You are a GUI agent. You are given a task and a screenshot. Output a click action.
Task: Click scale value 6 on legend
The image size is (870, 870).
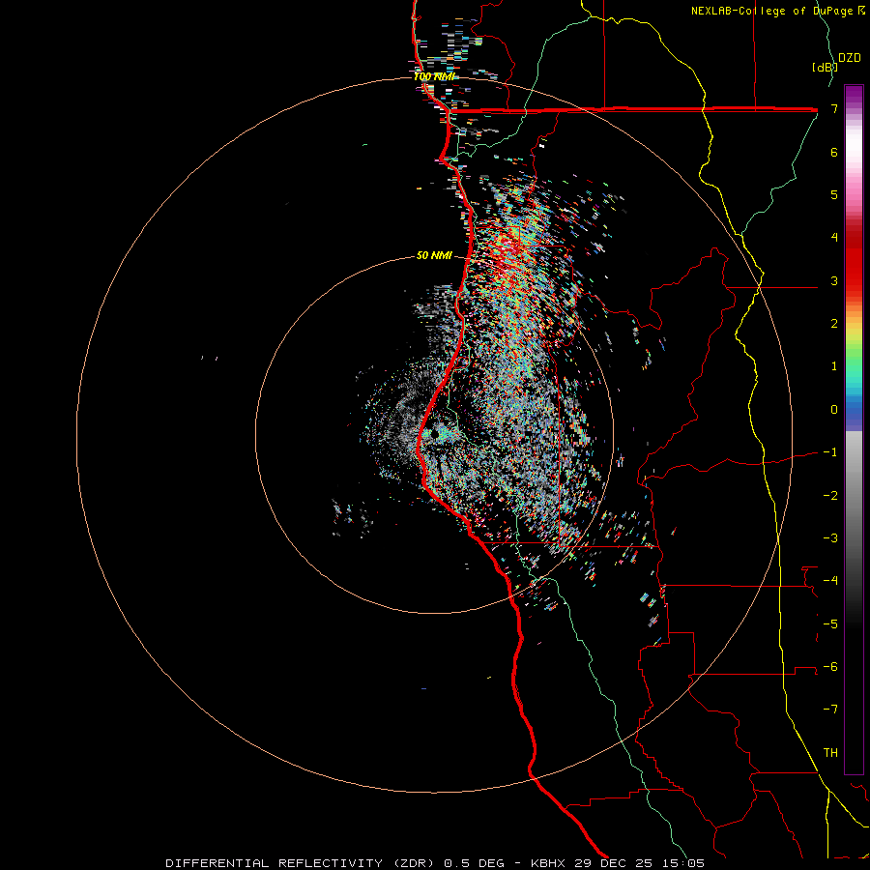click(834, 152)
